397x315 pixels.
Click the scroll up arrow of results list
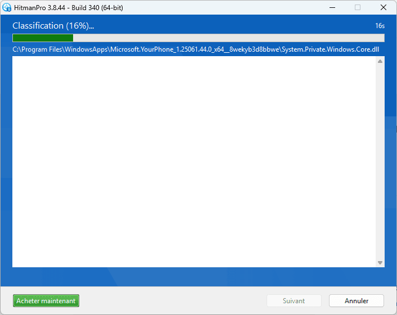(x=380, y=61)
